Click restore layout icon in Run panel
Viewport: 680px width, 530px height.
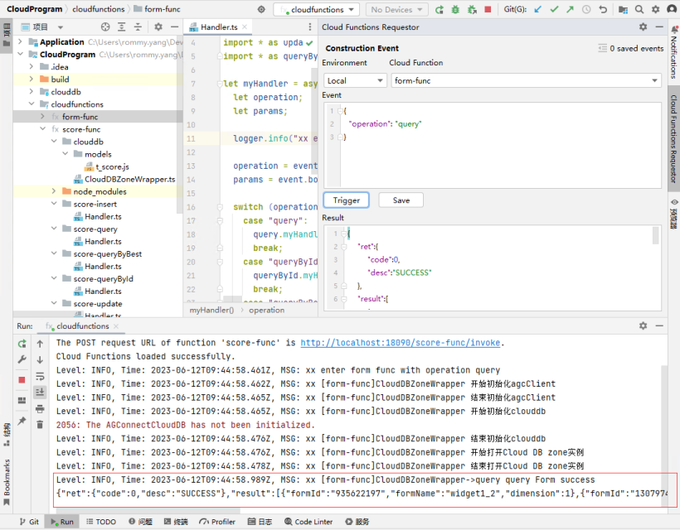(x=22, y=400)
